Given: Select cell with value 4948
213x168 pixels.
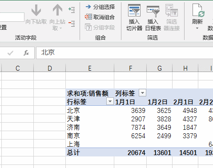Looking at the screenshot, I should click(x=185, y=110).
